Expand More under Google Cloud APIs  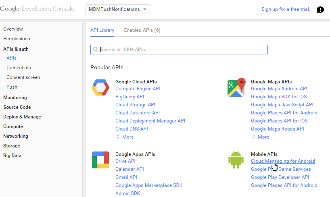click(x=125, y=137)
